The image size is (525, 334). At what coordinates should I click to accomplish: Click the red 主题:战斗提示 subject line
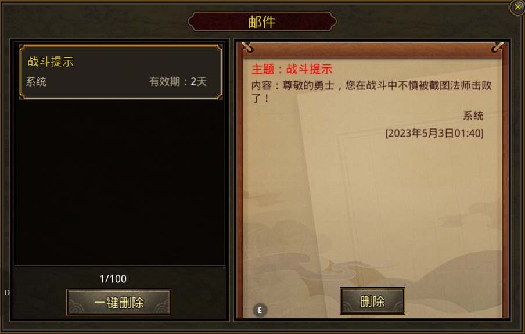coord(292,69)
